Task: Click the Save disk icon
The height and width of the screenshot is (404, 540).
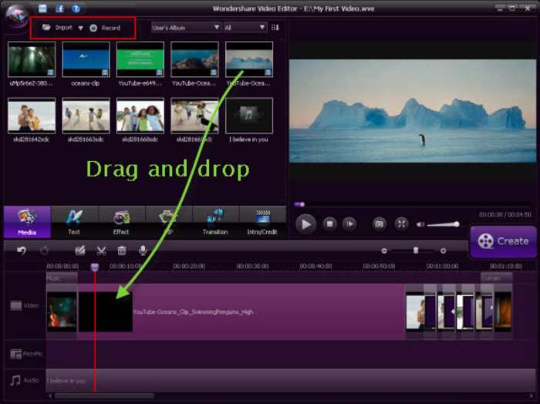Action: 42,8
